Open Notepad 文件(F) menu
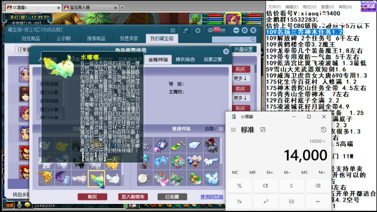The image size is (377, 212). [274, 7]
